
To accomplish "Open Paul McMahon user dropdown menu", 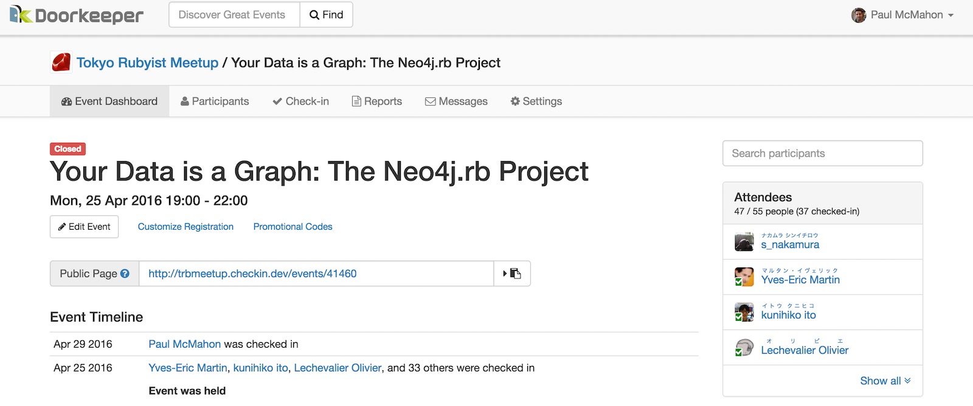I will click(902, 15).
